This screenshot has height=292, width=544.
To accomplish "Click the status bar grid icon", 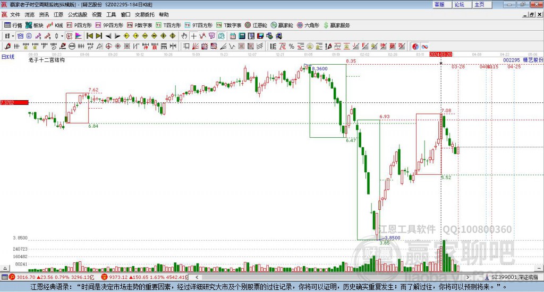I will point(4,277).
